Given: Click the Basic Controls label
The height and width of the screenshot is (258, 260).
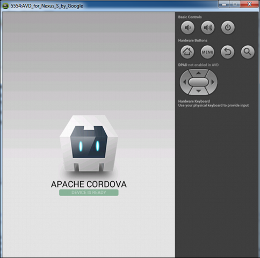Looking at the screenshot, I should [x=190, y=17].
